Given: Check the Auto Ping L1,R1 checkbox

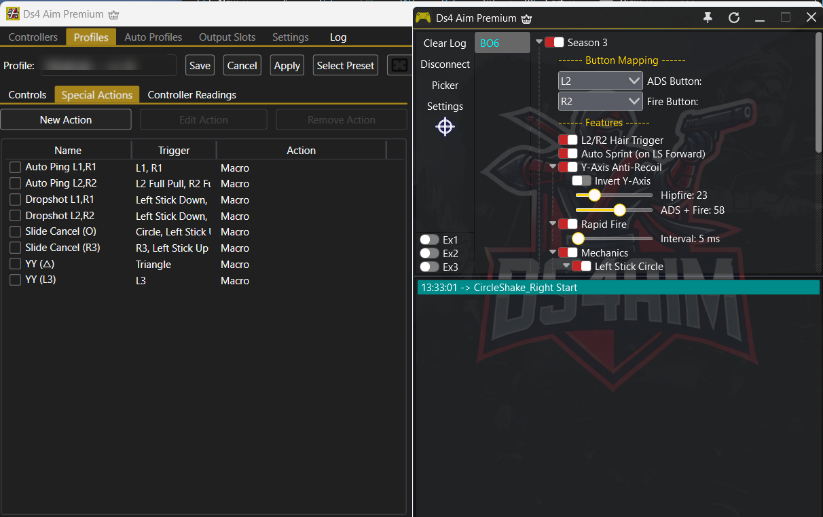Looking at the screenshot, I should [x=16, y=167].
